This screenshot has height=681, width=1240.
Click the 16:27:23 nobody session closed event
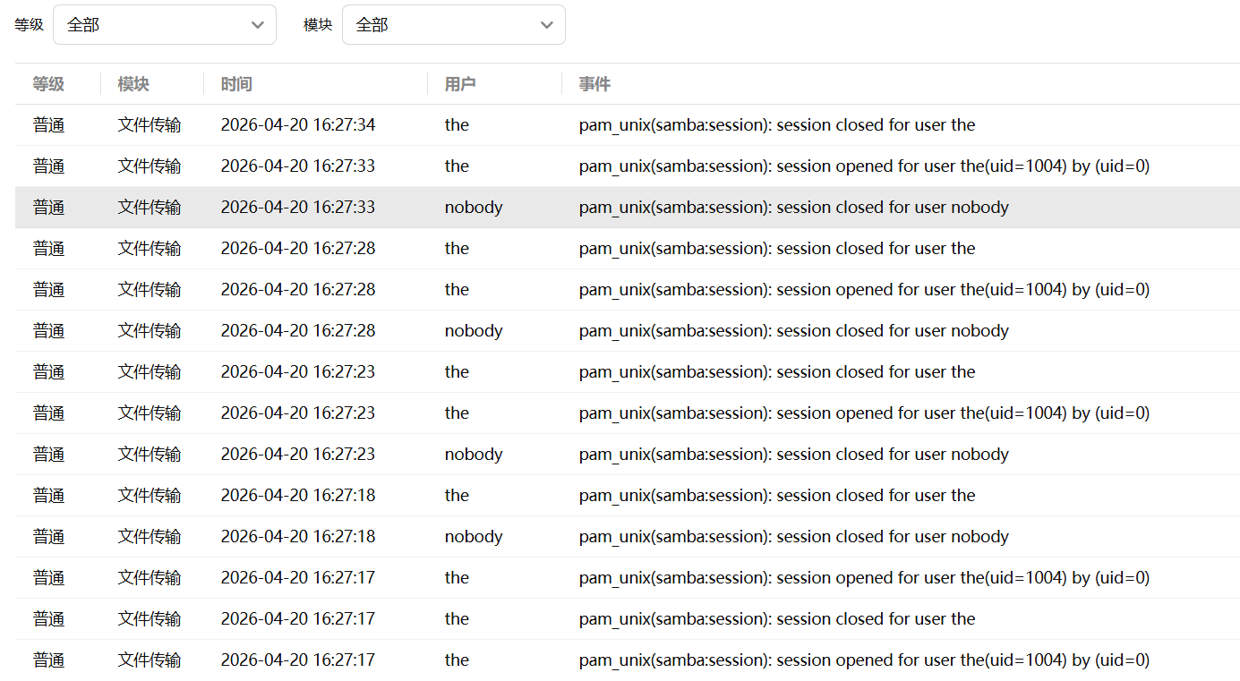click(x=793, y=455)
